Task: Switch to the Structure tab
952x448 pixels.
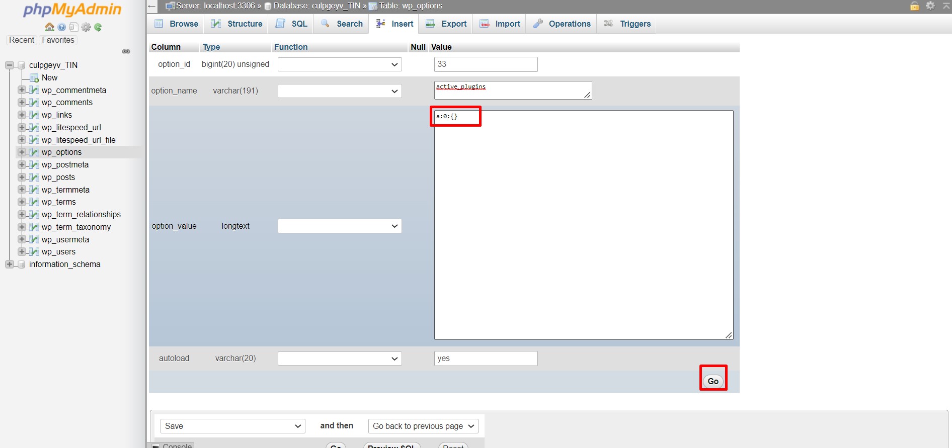Action: pos(237,24)
